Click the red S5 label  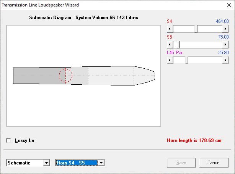[170, 37]
